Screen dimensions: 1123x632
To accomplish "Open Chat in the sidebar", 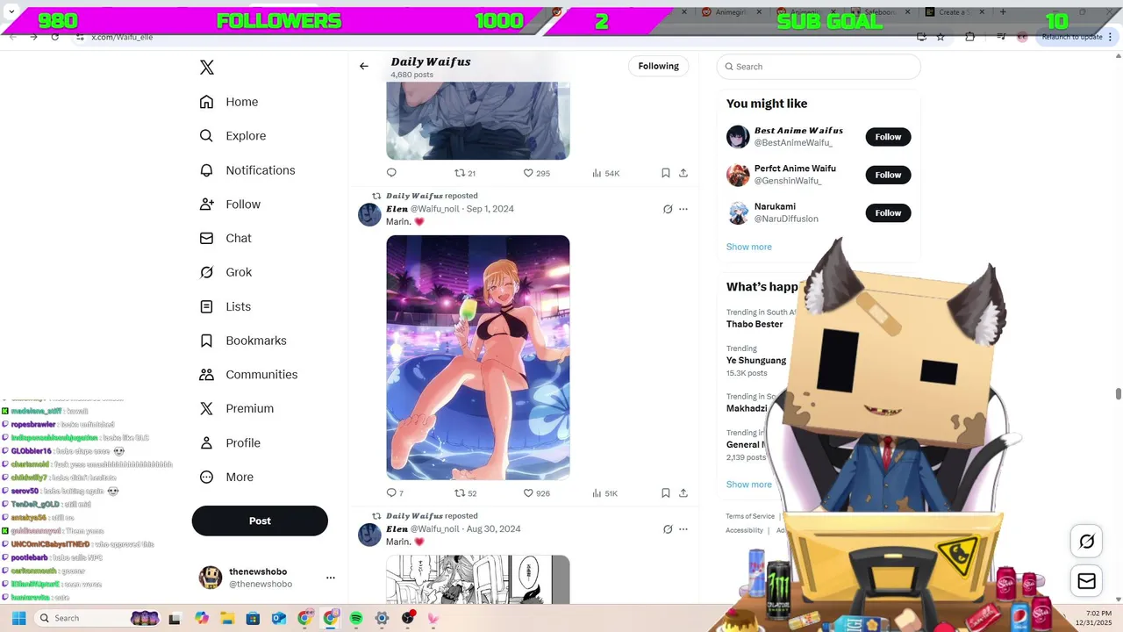I will (225, 238).
